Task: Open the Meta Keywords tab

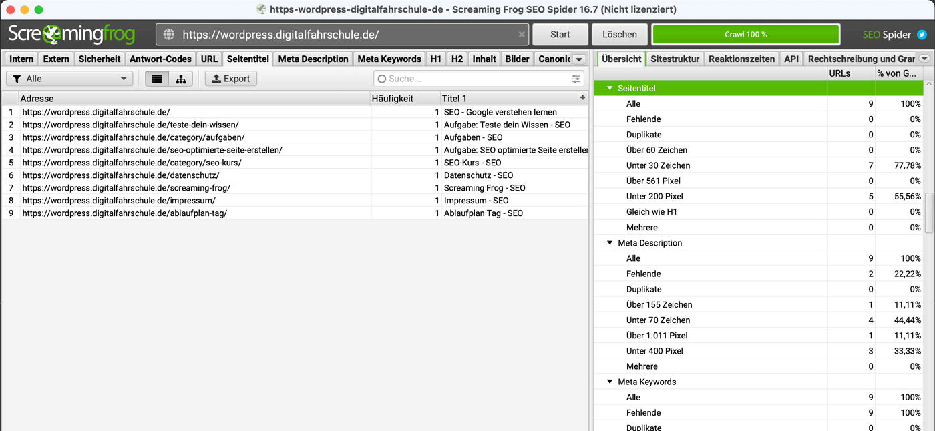Action: click(389, 59)
